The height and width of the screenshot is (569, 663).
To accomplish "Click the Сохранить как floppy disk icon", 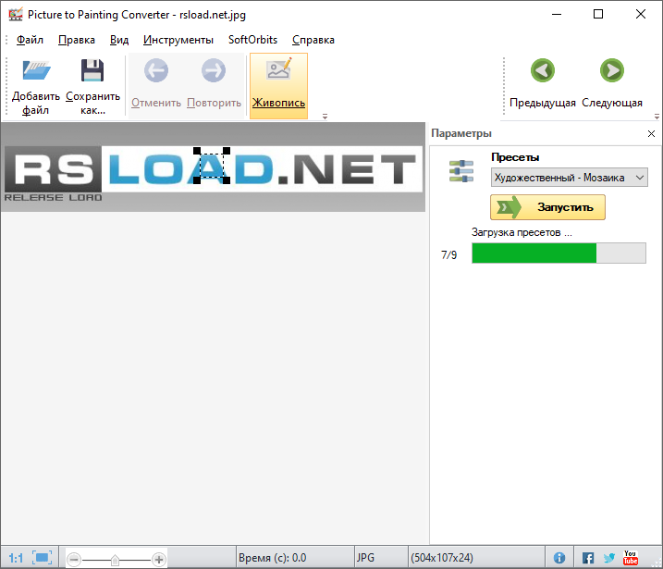I will tap(92, 70).
